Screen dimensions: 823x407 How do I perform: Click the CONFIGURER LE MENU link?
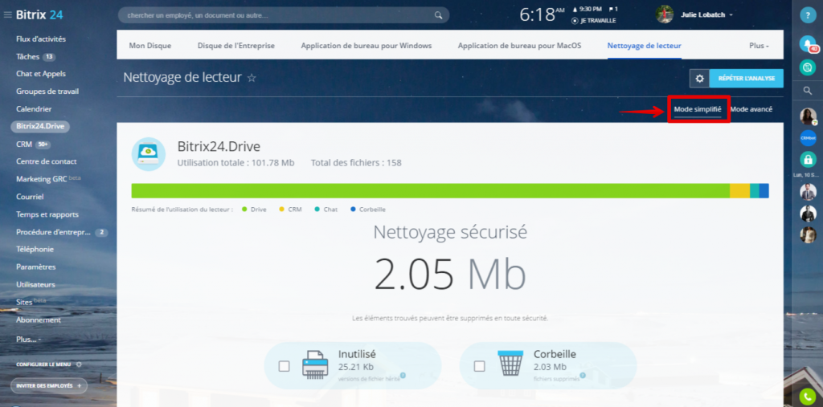[43, 364]
